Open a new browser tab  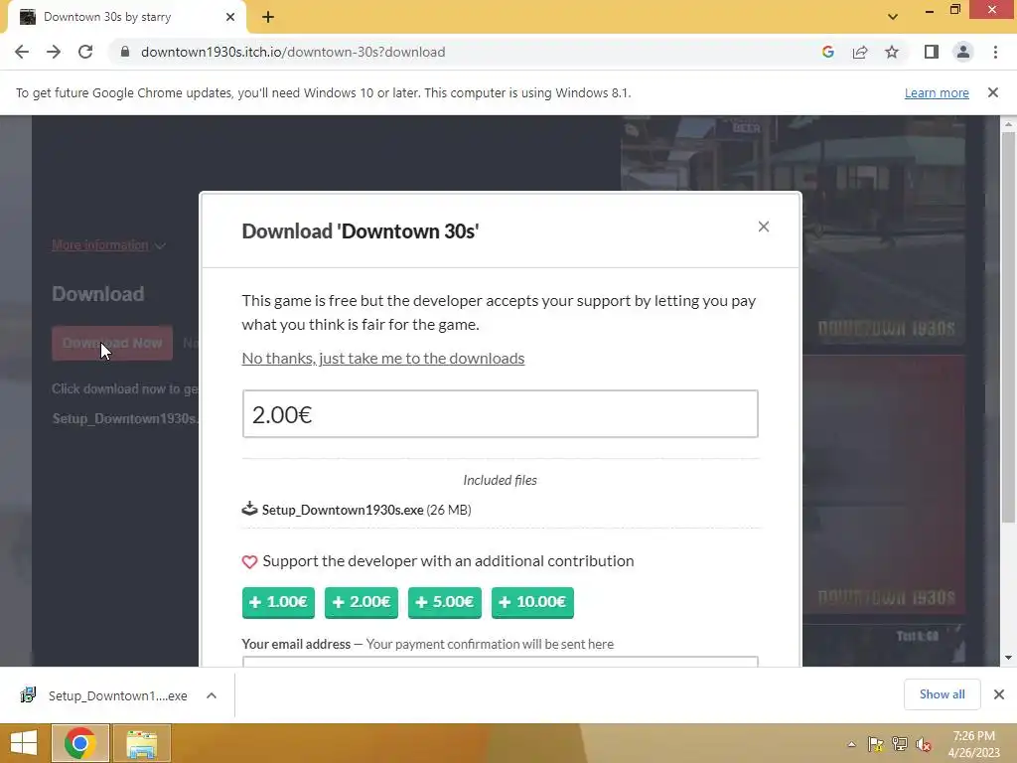(x=268, y=17)
